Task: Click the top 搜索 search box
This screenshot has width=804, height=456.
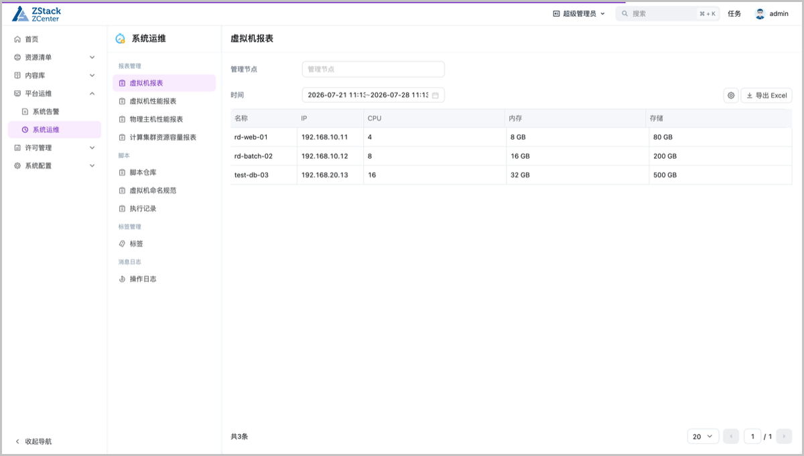Action: [x=668, y=13]
